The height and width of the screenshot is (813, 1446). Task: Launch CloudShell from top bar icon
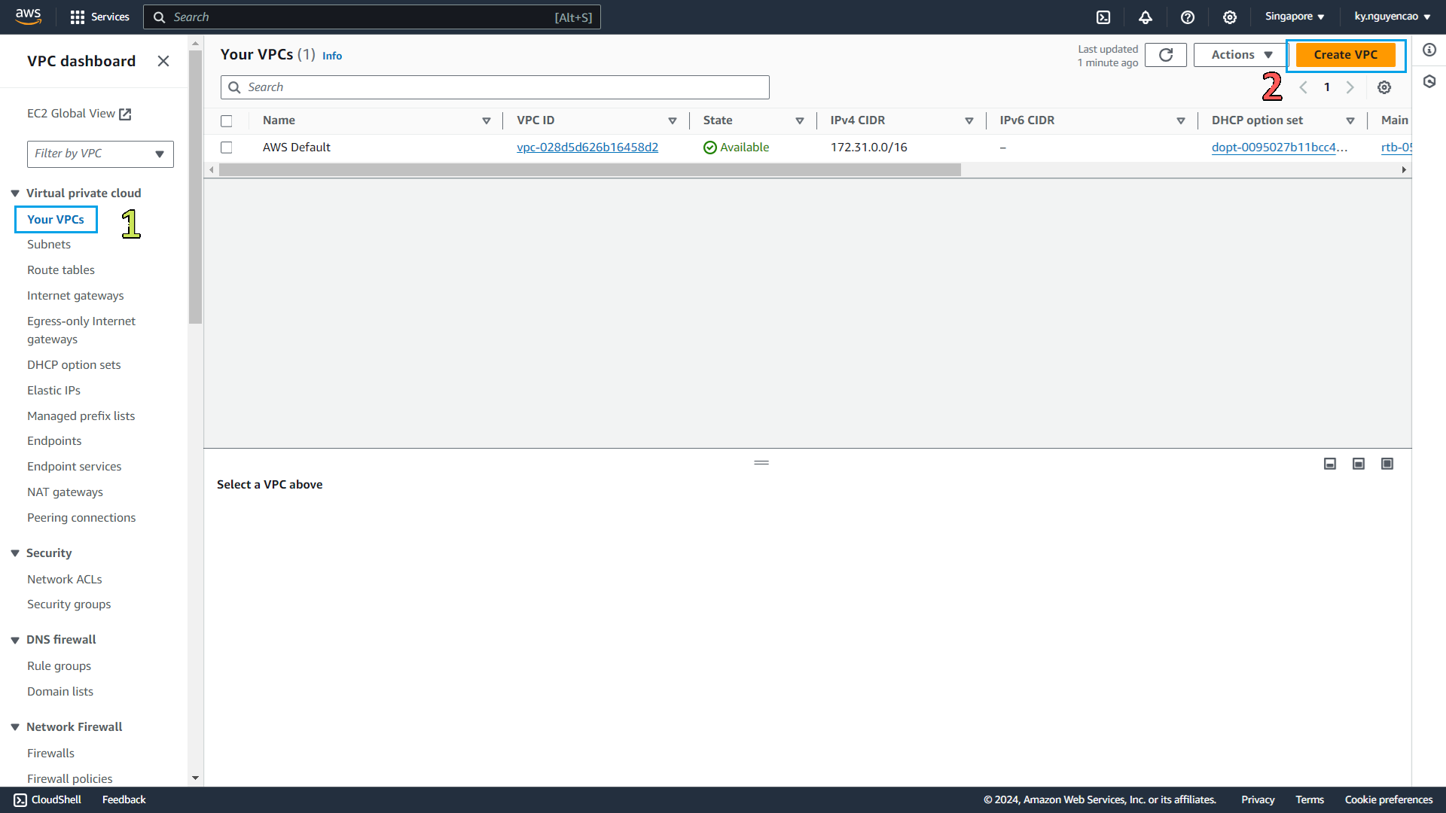click(x=1103, y=17)
